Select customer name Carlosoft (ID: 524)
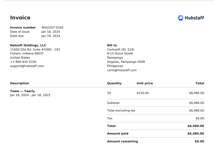The image size is (214, 167). click(x=121, y=49)
